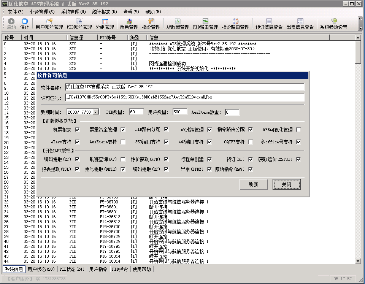The image size is (365, 284).
Task: Open the 业务管理 menu
Action: pos(42,12)
